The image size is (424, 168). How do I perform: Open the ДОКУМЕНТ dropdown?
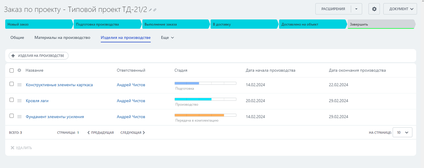click(400, 9)
